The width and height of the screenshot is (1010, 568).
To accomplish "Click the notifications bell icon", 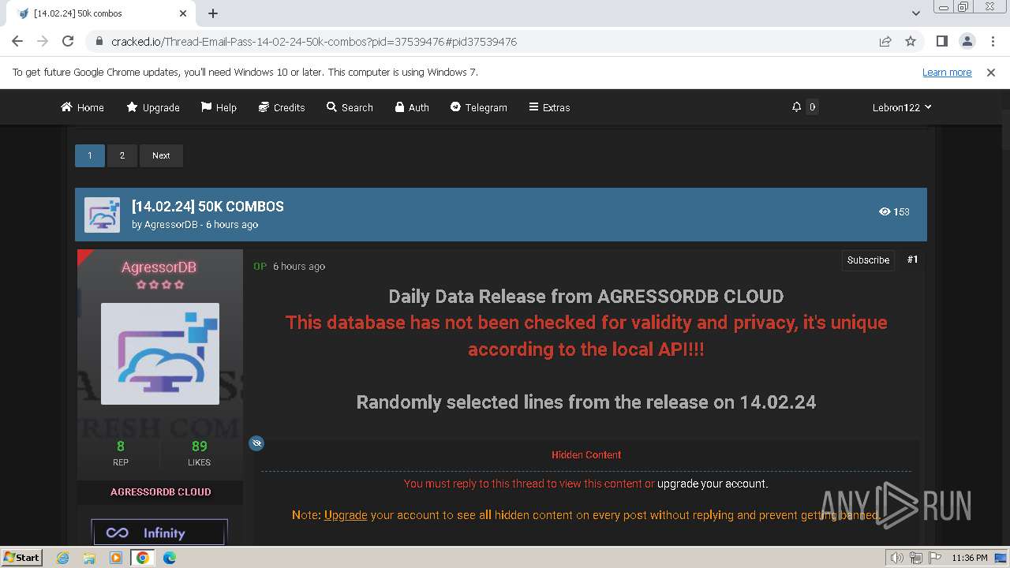I will 796,106.
